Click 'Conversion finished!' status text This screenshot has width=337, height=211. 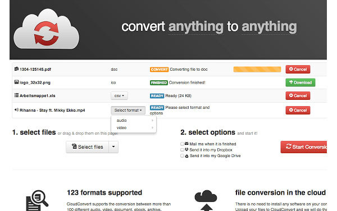[187, 82]
